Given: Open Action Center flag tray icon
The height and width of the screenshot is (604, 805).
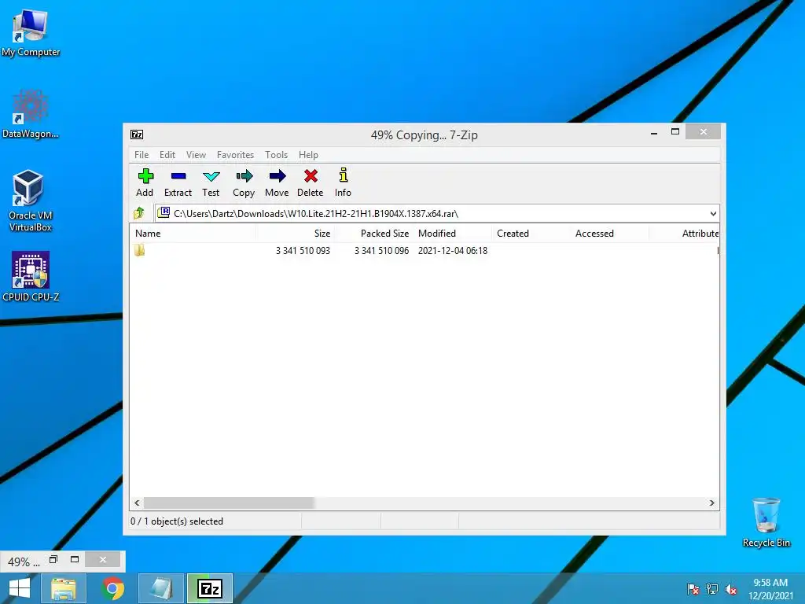Looking at the screenshot, I should 693,589.
